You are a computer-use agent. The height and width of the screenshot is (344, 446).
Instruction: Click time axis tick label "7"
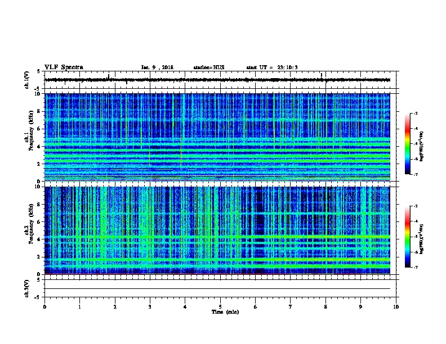pyautogui.click(x=291, y=307)
